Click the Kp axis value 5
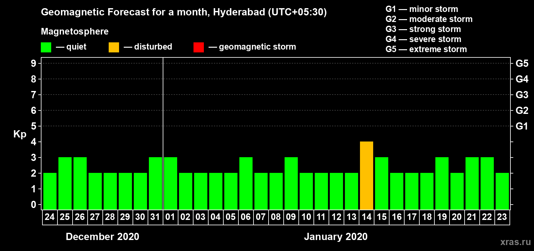This screenshot has height=251, width=534. coord(34,126)
